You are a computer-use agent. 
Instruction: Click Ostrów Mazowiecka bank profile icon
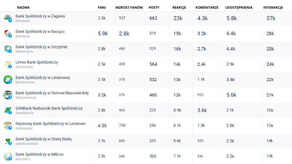click(x=8, y=95)
